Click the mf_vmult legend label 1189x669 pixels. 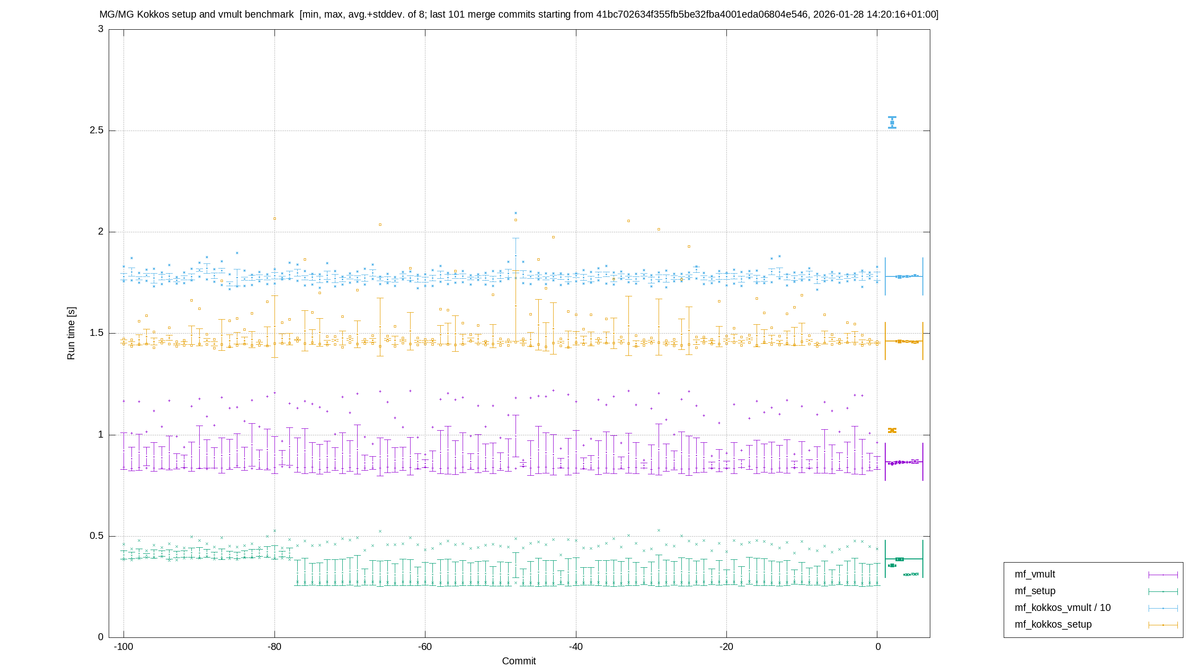1034,574
